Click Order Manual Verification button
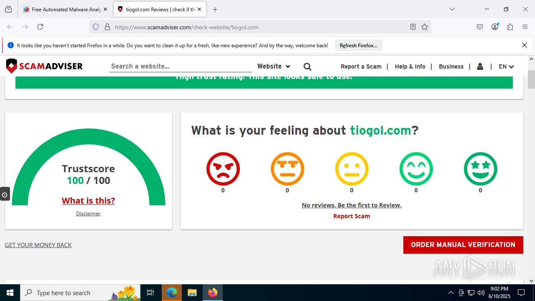This screenshot has height=301, width=535. (x=463, y=245)
